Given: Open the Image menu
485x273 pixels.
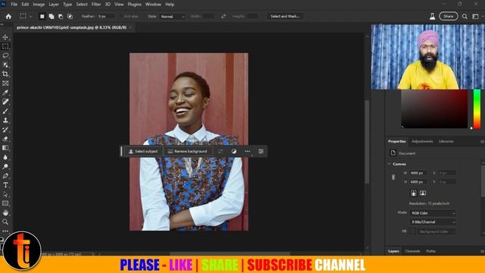Looking at the screenshot, I should tap(39, 5).
